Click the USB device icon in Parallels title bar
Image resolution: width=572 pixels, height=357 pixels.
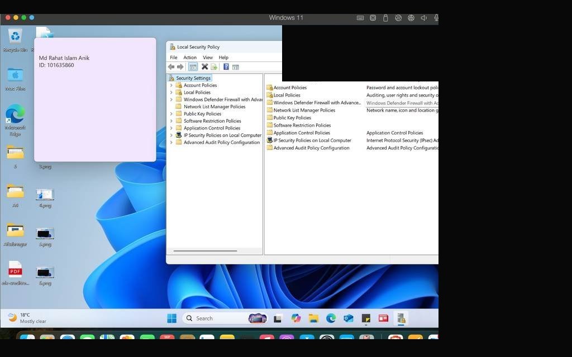coord(385,18)
